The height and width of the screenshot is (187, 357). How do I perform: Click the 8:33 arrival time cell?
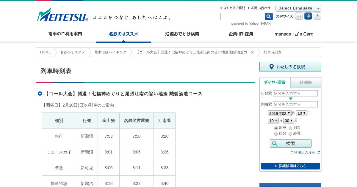point(165,168)
